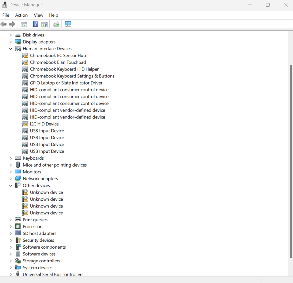Select the I2C HID Device entry

pyautogui.click(x=44, y=124)
